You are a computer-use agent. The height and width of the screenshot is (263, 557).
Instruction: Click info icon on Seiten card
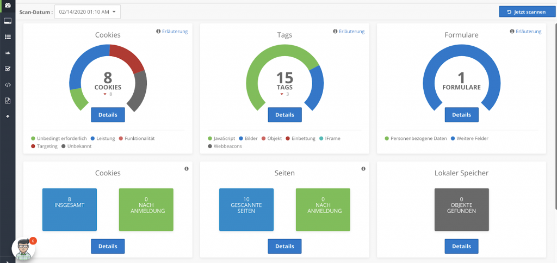363,169
